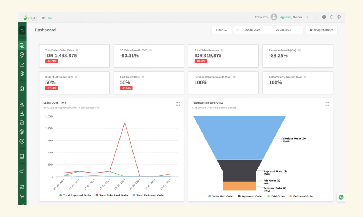Screen dimensions: 363x217
Task: Open the analytics line chart sidebar icon
Action: pyautogui.click(x=22, y=64)
